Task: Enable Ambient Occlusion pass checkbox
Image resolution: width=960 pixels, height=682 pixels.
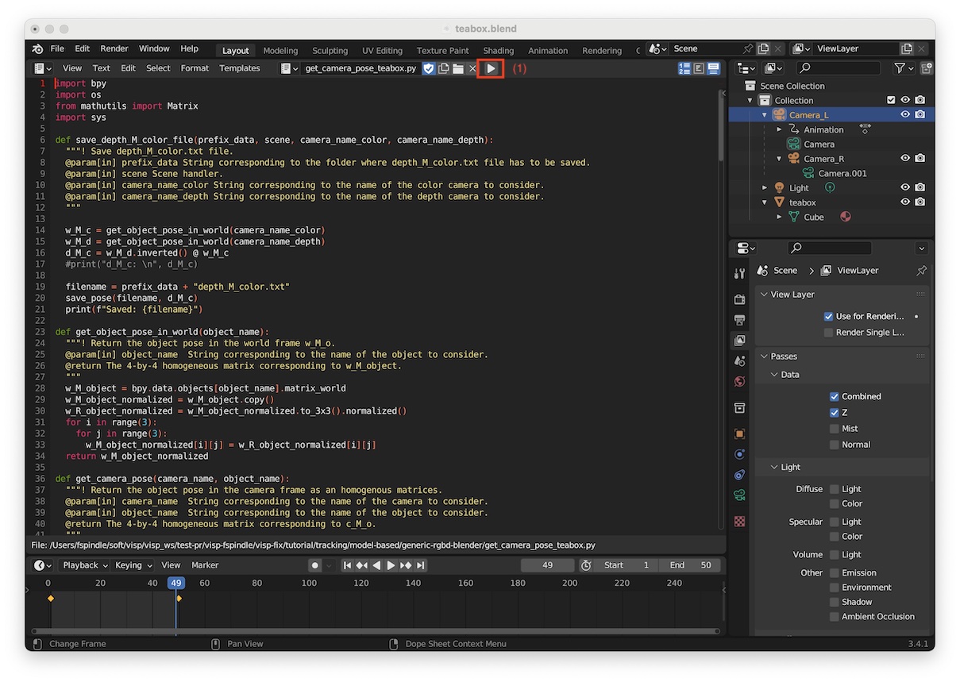Action: pyautogui.click(x=834, y=617)
